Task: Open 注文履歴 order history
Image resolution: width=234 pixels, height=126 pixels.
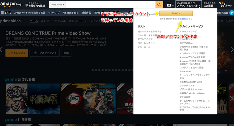Action: coord(209,4)
